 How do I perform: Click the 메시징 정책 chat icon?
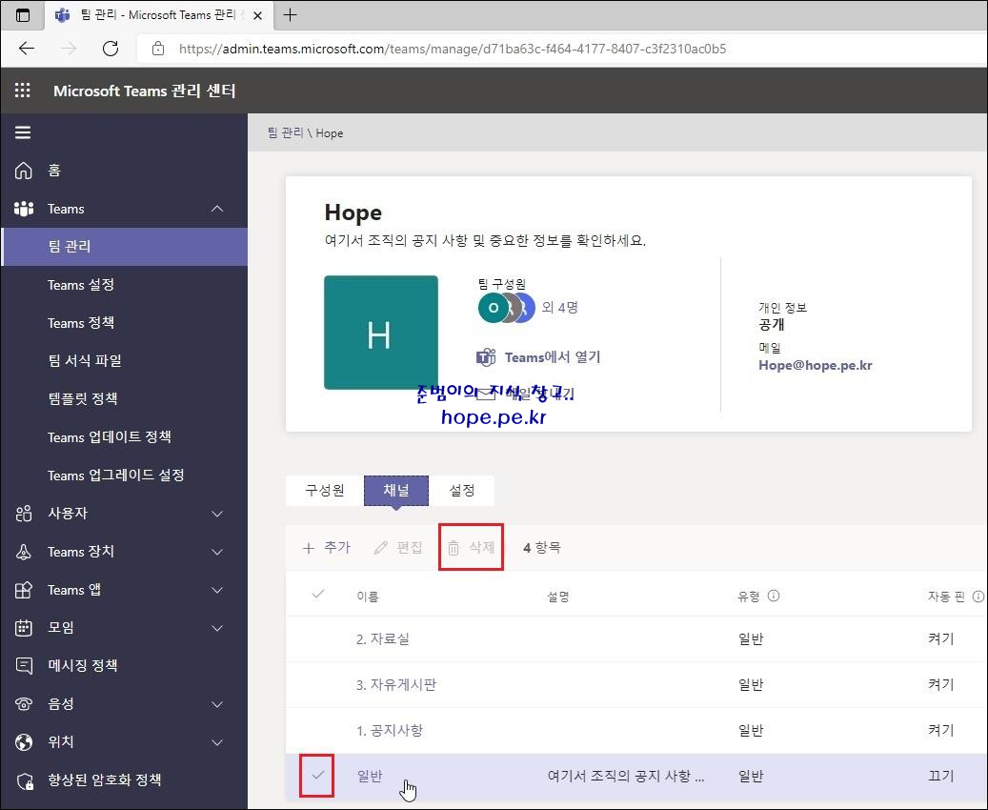click(23, 666)
